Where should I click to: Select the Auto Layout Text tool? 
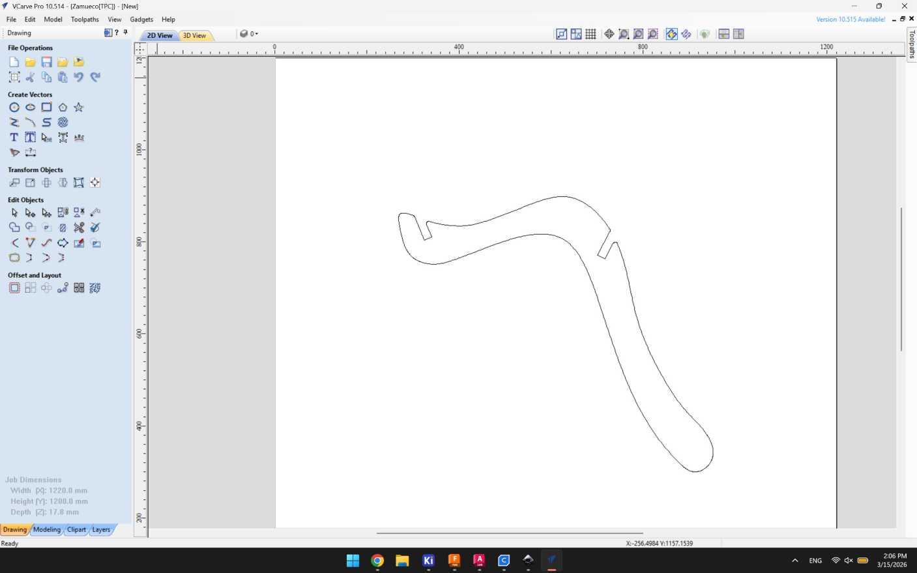(x=30, y=137)
